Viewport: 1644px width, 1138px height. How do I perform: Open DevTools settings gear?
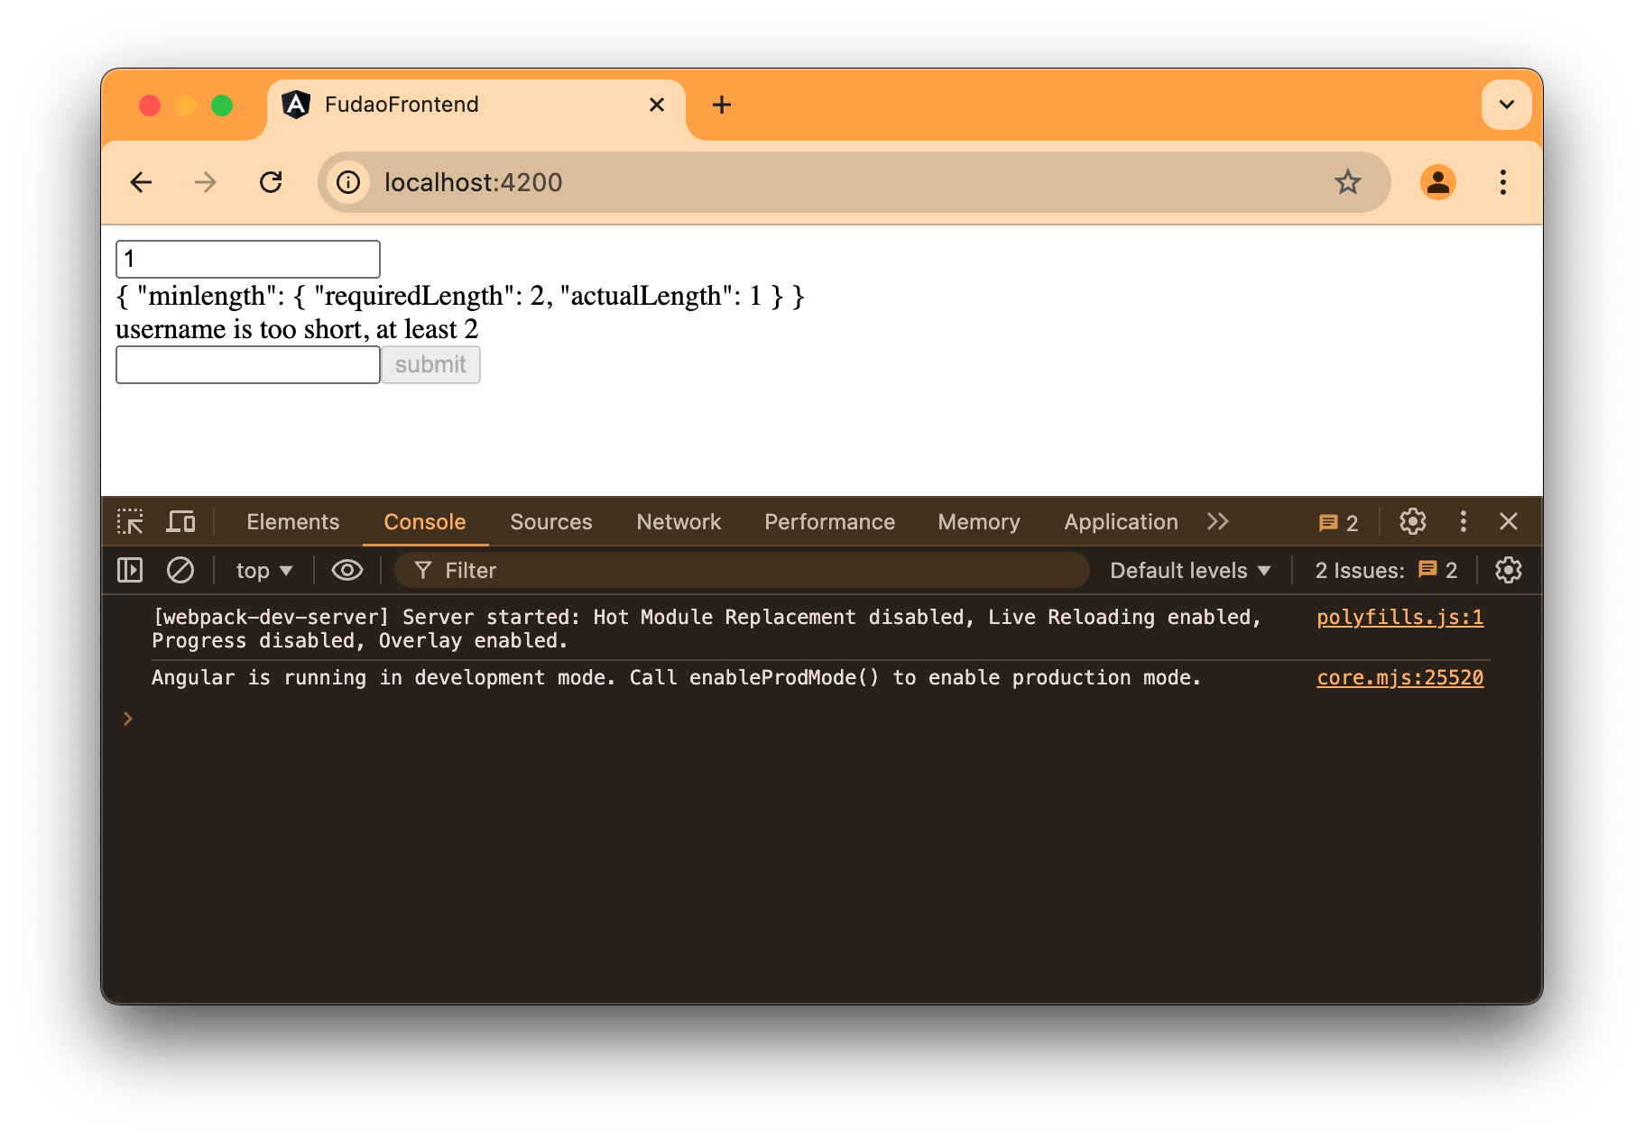click(x=1412, y=521)
